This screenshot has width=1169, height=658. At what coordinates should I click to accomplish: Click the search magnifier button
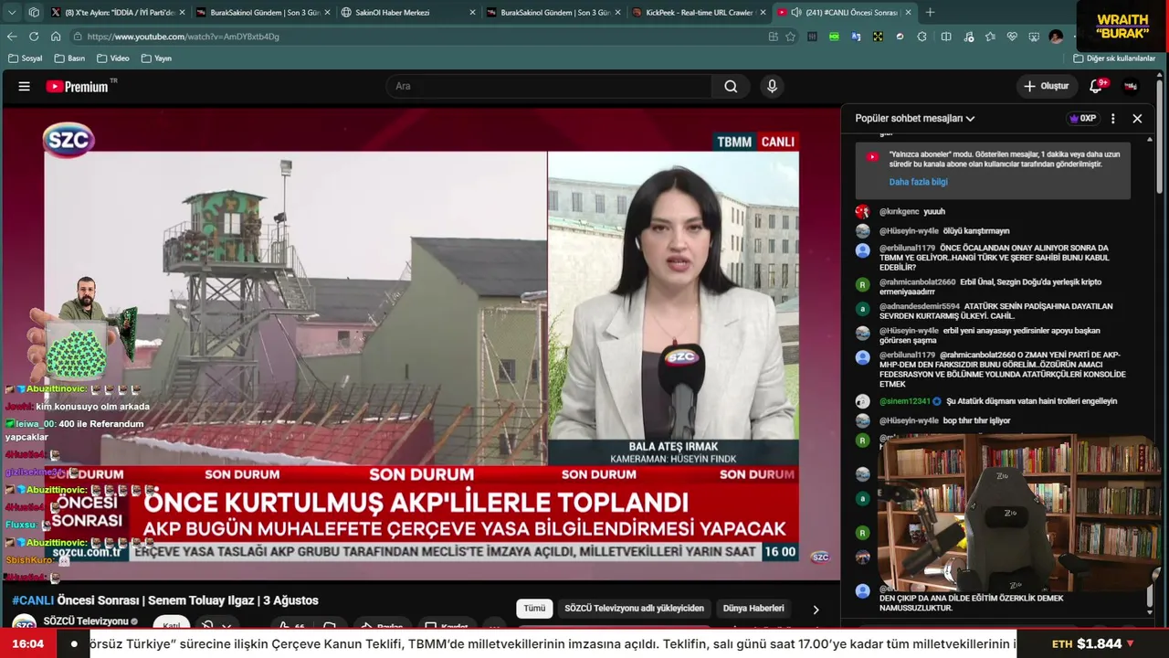[731, 86]
